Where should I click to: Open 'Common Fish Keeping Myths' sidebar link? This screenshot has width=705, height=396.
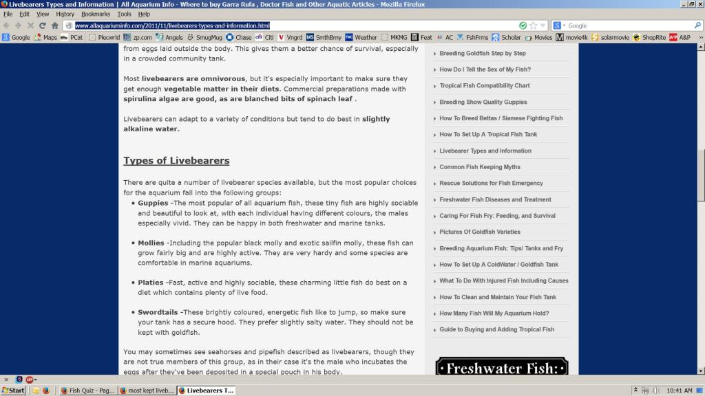[480, 167]
